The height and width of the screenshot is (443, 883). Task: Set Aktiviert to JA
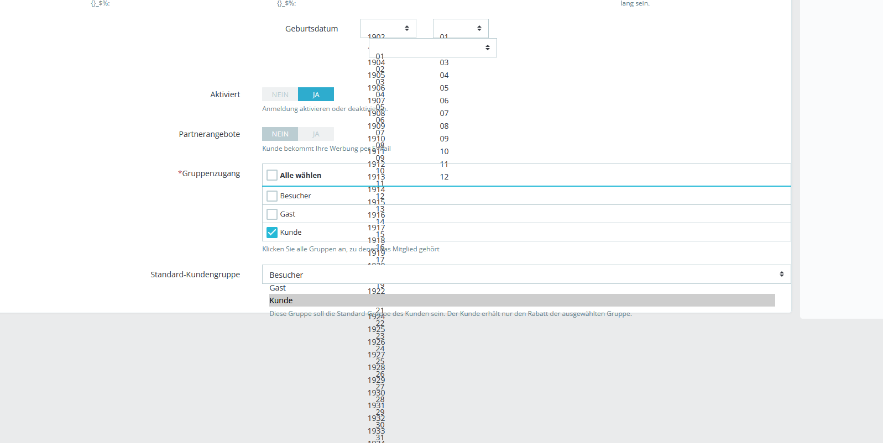point(316,94)
